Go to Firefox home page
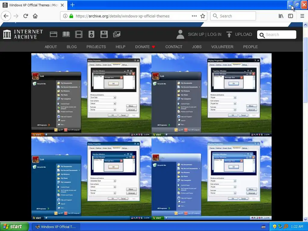The width and height of the screenshot is (308, 231). (x=35, y=16)
